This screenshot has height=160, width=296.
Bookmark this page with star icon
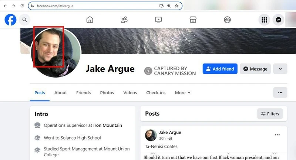point(176,6)
